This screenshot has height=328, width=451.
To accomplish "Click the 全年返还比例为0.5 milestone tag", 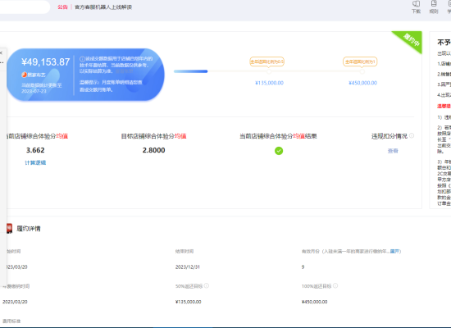I will [x=266, y=61].
